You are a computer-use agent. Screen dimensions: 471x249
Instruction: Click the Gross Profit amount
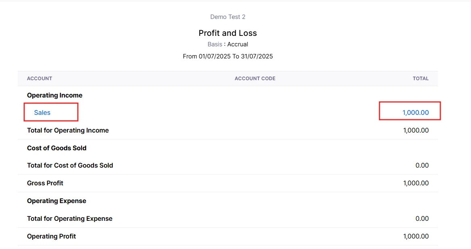click(x=416, y=183)
